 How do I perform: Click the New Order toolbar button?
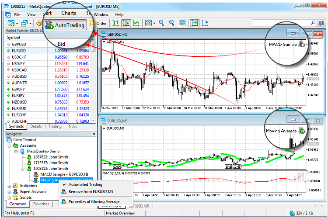pyautogui.click(x=99, y=23)
